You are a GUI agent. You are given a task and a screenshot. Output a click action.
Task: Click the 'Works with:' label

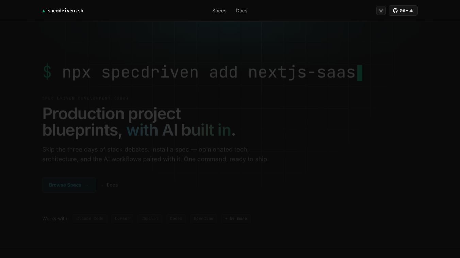(x=55, y=218)
